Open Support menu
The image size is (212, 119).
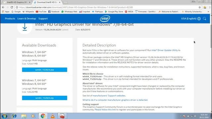click(43, 19)
